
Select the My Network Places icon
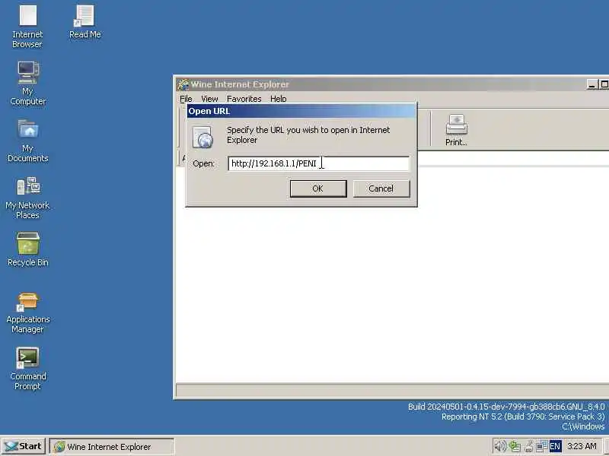[x=28, y=198]
